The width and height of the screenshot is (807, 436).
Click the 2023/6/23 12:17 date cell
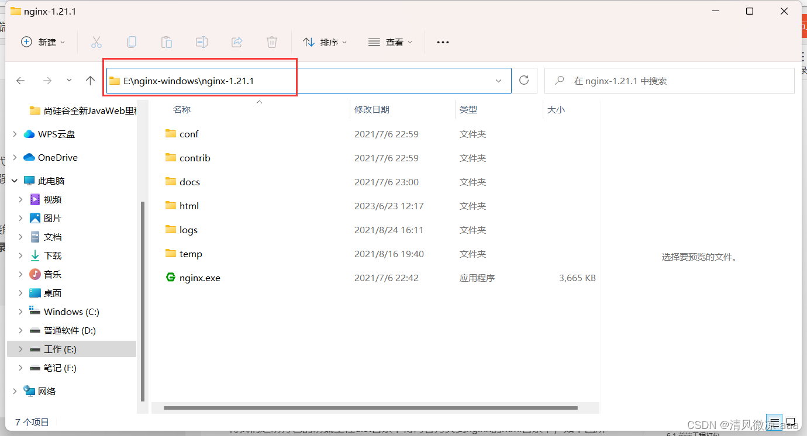tap(389, 206)
